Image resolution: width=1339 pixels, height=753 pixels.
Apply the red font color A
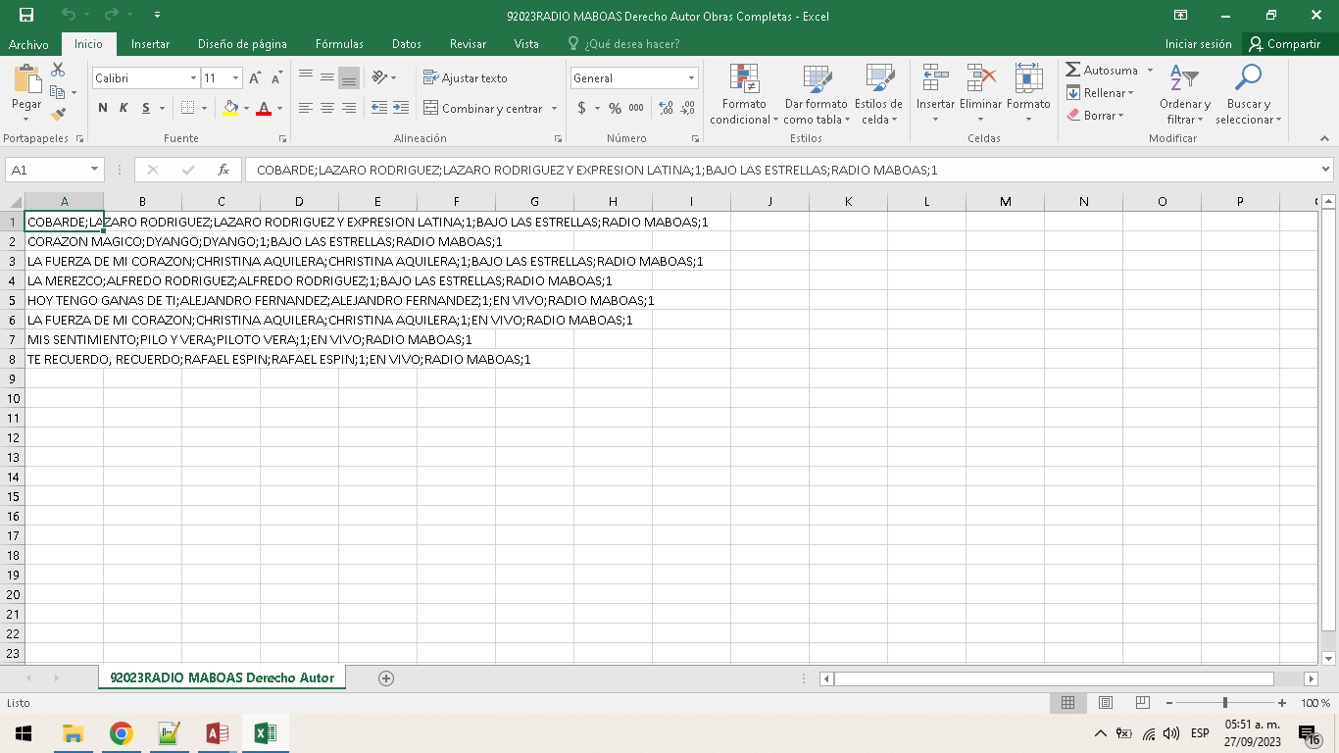point(263,108)
